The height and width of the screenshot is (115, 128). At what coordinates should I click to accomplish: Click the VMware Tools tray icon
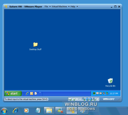point(101,93)
